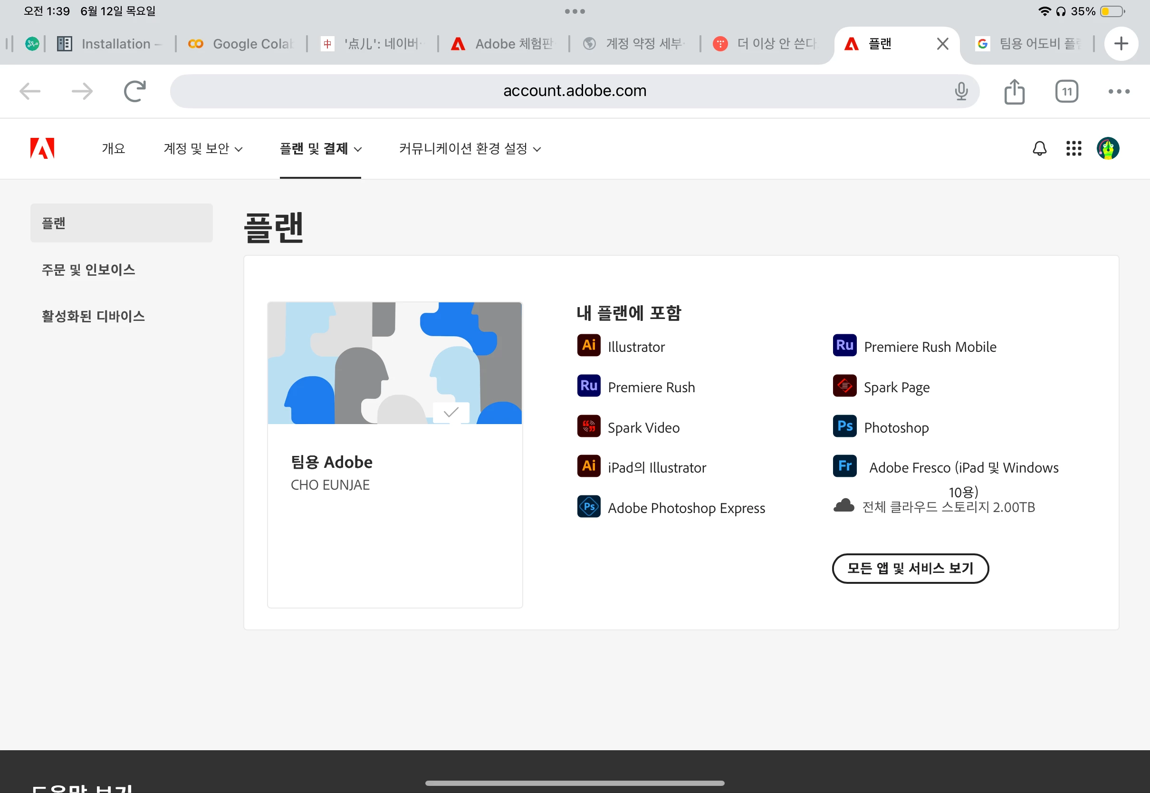1150x793 pixels.
Task: Open the tab count switcher showing 11
Action: [x=1066, y=91]
